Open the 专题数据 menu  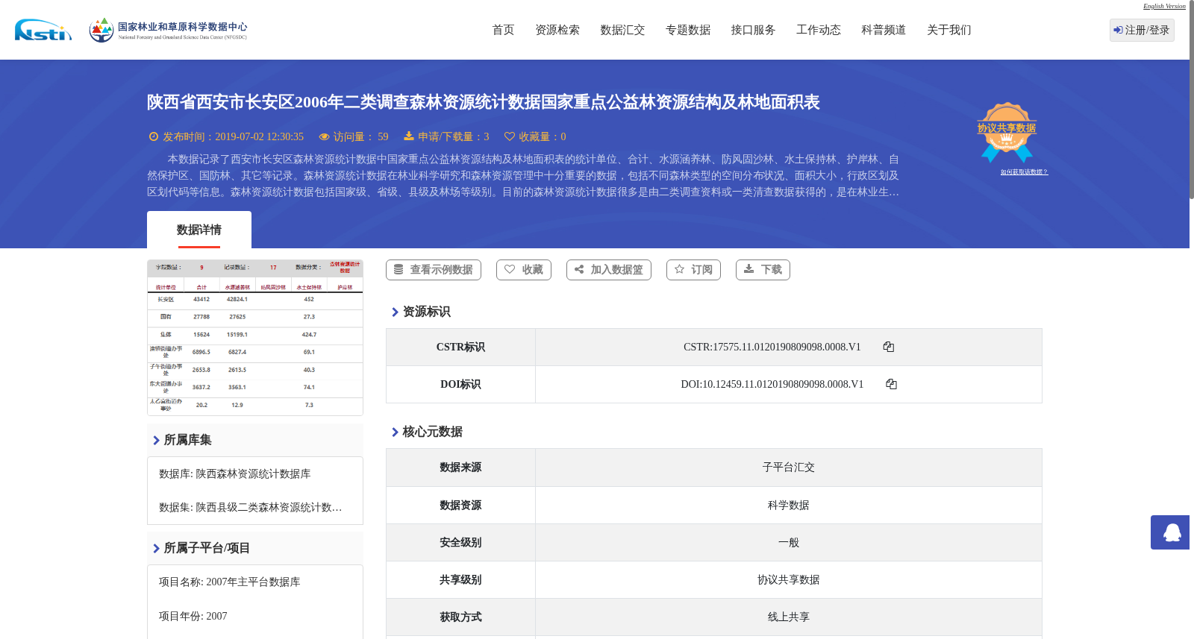(688, 30)
